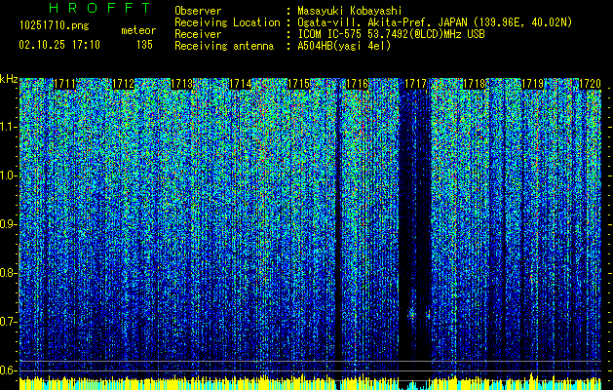Viewport: 613px width, 390px height.
Task: Click the ICOM IC-575 receiver text
Action: click(392, 34)
